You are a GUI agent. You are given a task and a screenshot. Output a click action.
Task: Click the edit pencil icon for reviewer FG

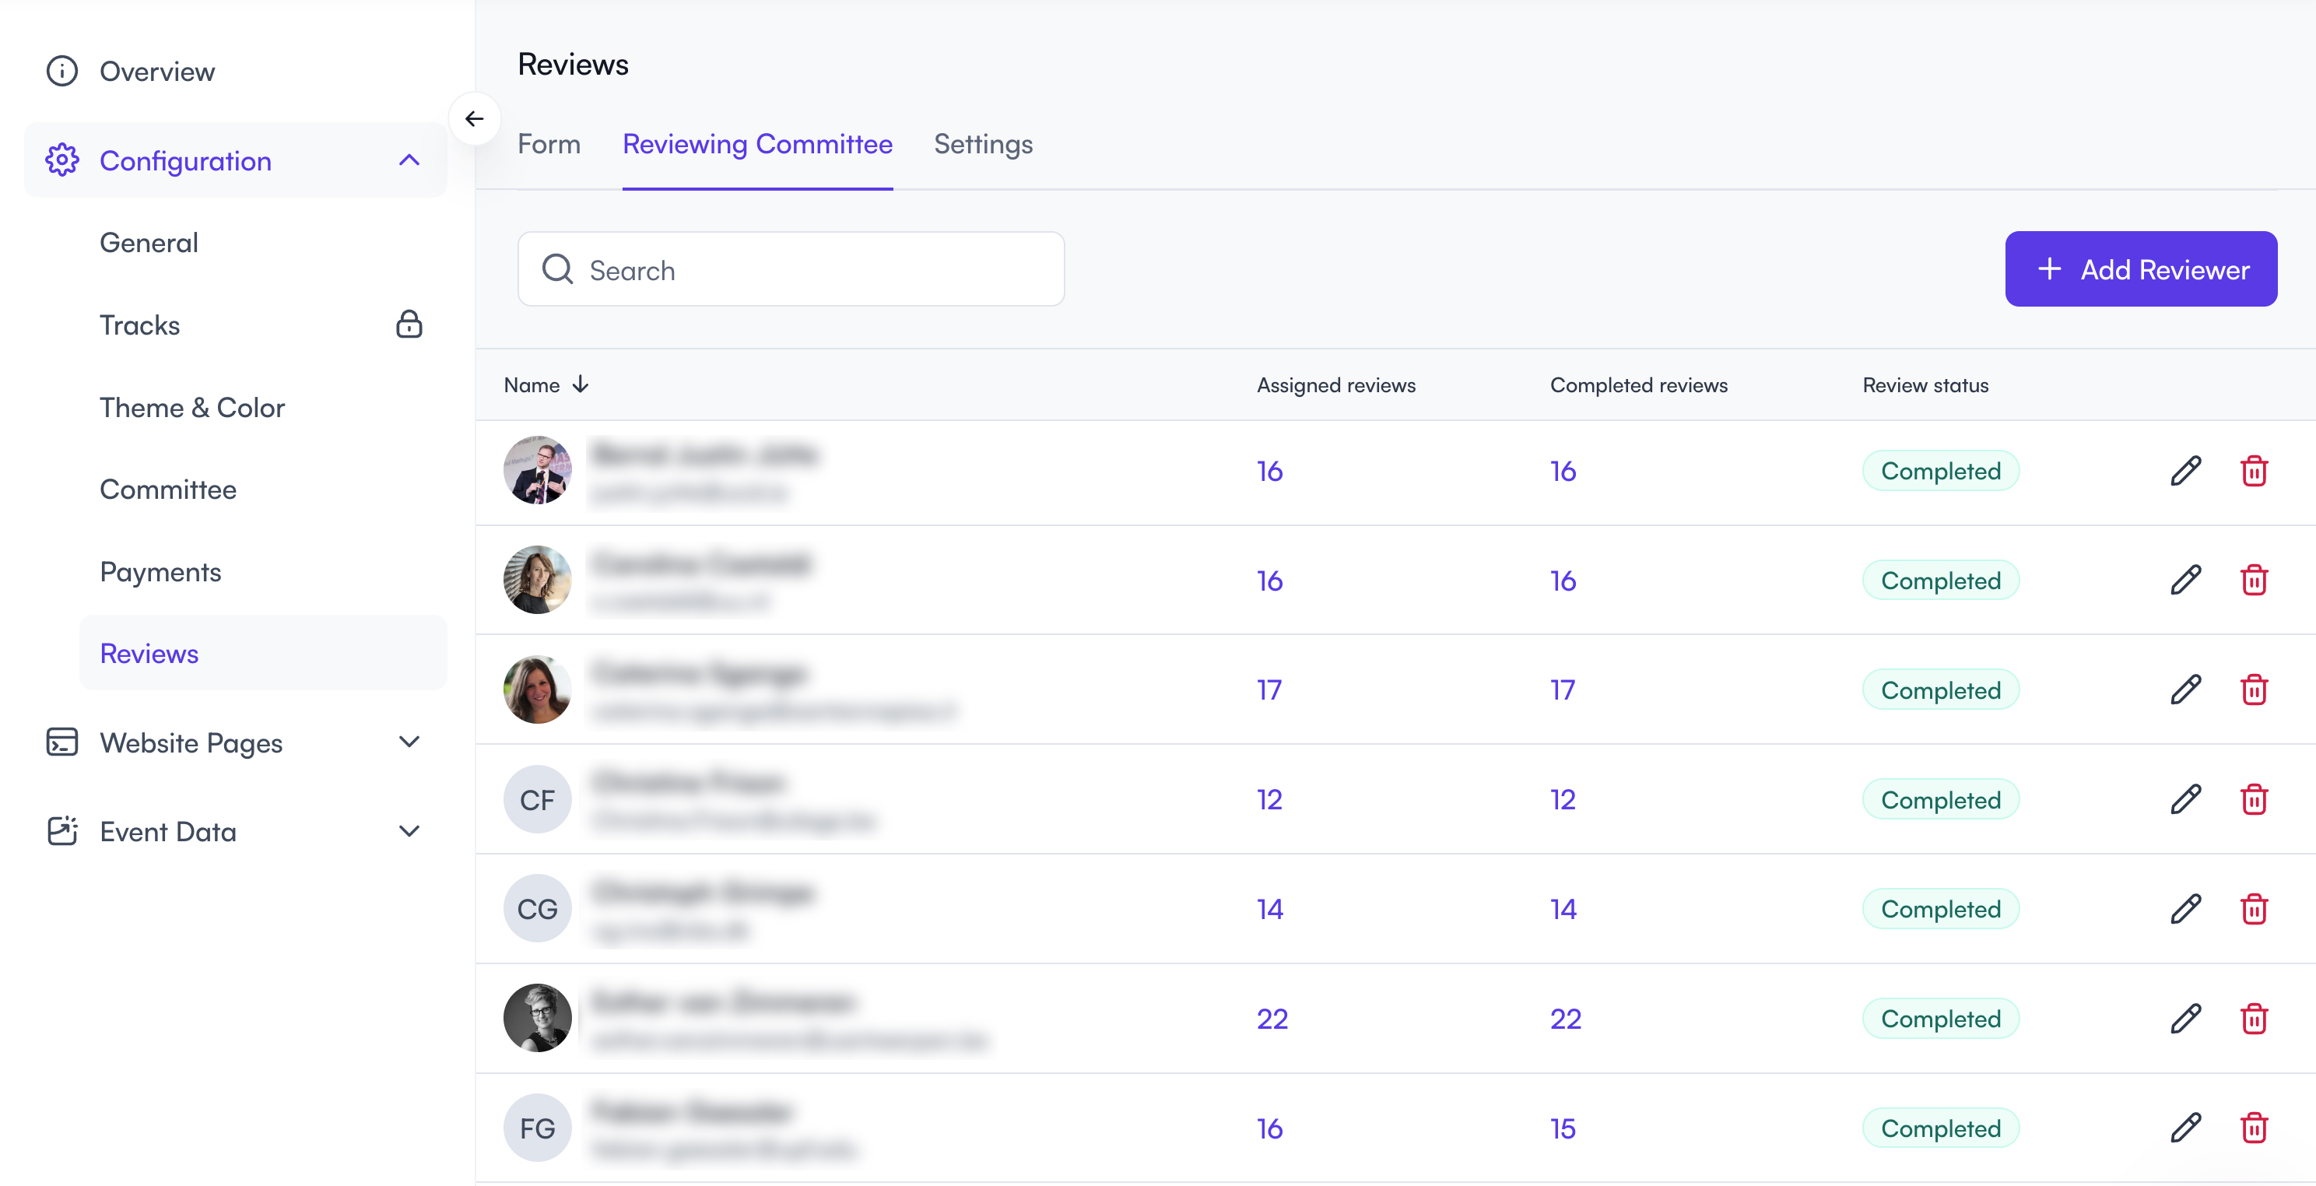2184,1128
